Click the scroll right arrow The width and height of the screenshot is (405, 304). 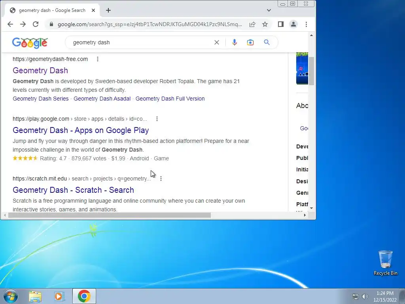coord(305,215)
